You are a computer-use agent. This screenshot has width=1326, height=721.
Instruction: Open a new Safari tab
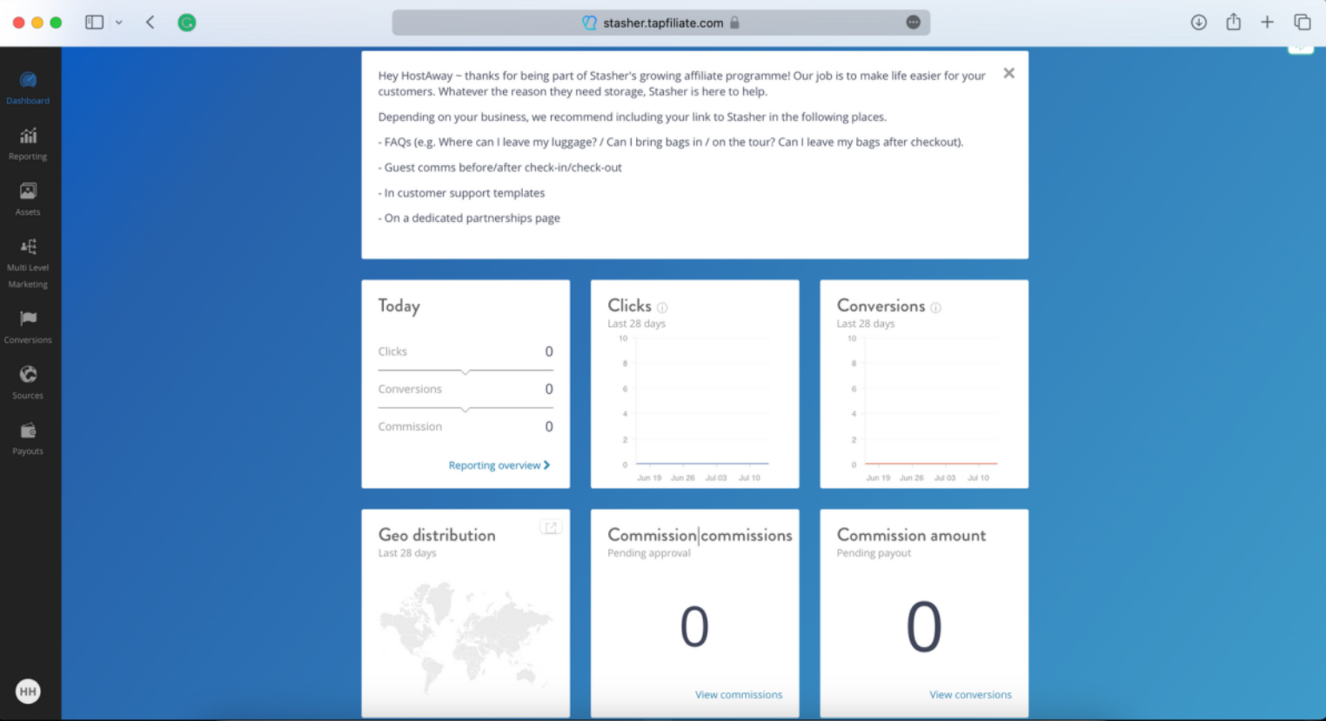click(x=1267, y=23)
